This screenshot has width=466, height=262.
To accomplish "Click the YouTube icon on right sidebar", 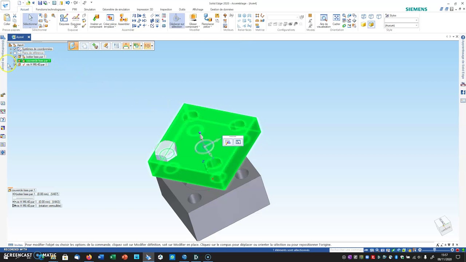I will (463, 84).
